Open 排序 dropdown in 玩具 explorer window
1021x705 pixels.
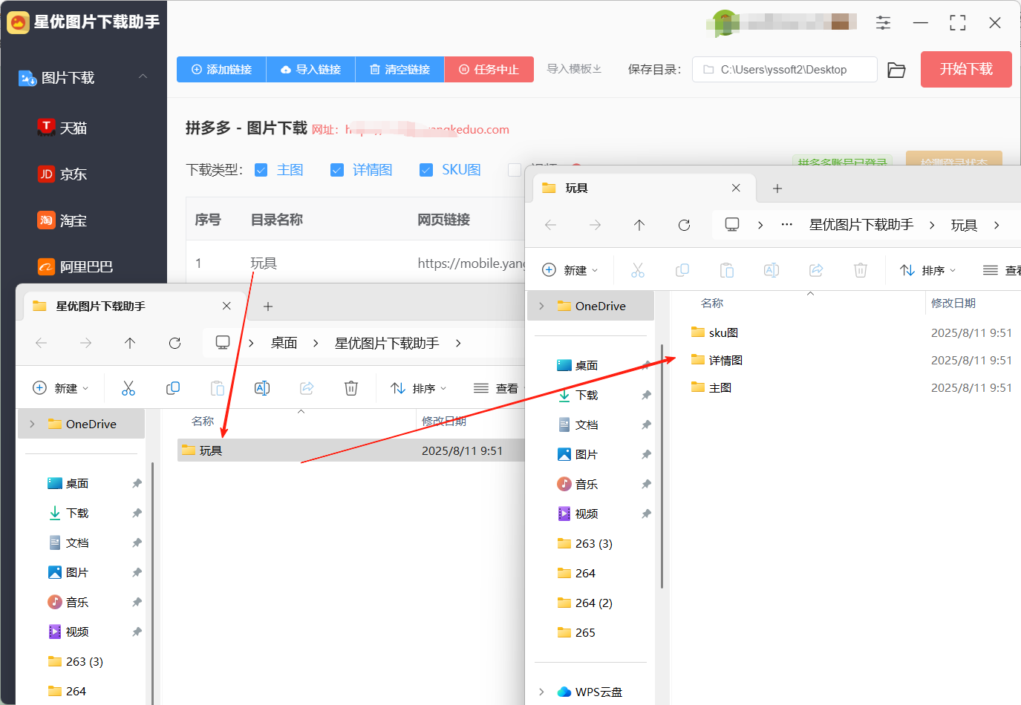click(928, 270)
